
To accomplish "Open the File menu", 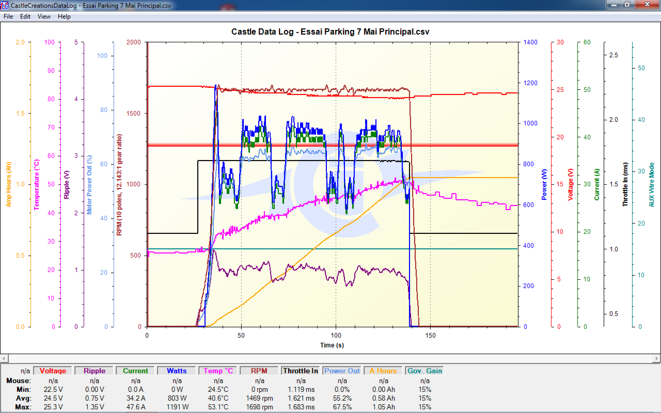I will tap(8, 16).
